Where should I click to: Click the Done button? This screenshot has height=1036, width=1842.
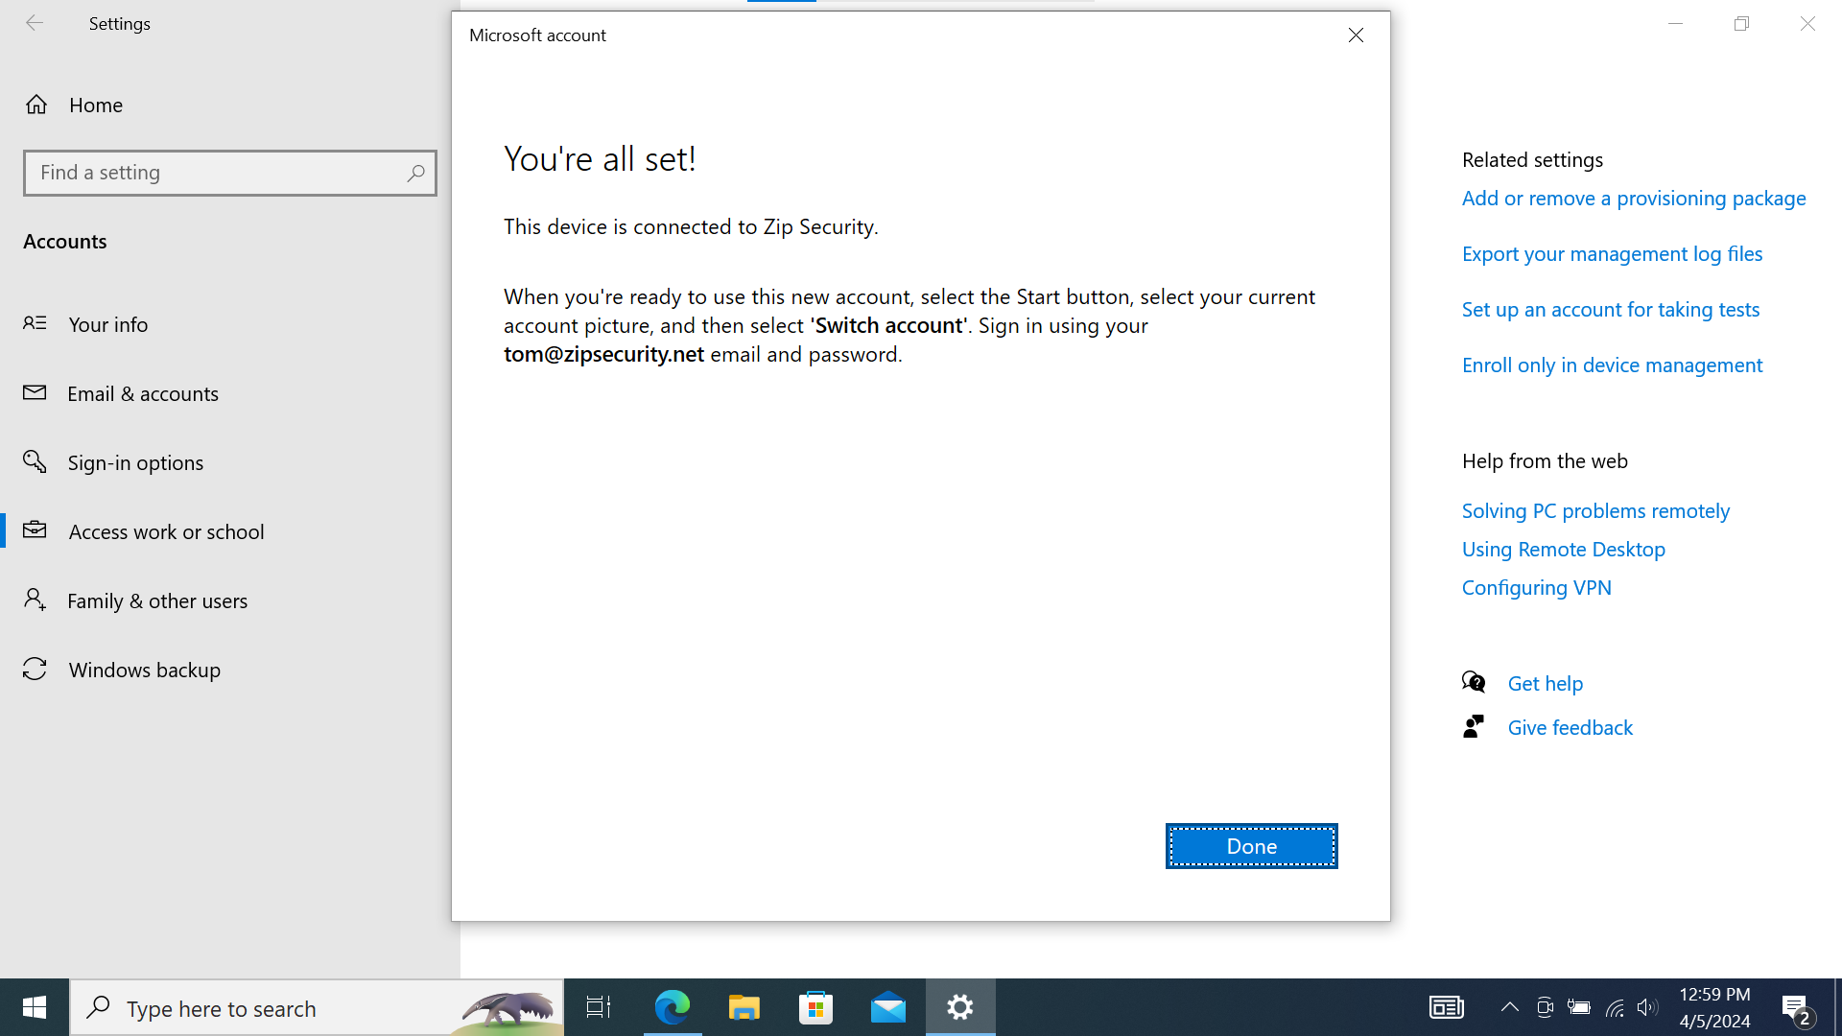click(1251, 846)
